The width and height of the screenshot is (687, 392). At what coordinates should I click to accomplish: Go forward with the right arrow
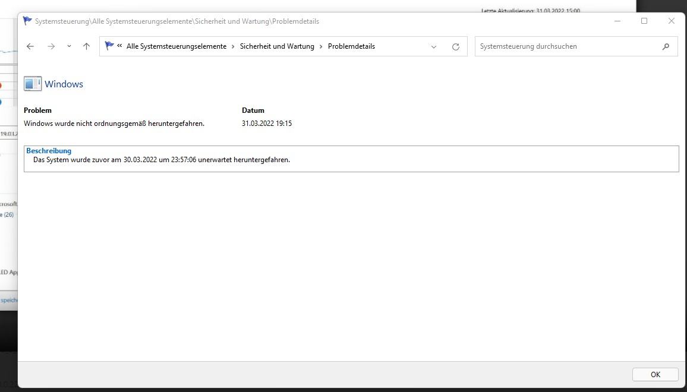pyautogui.click(x=51, y=46)
